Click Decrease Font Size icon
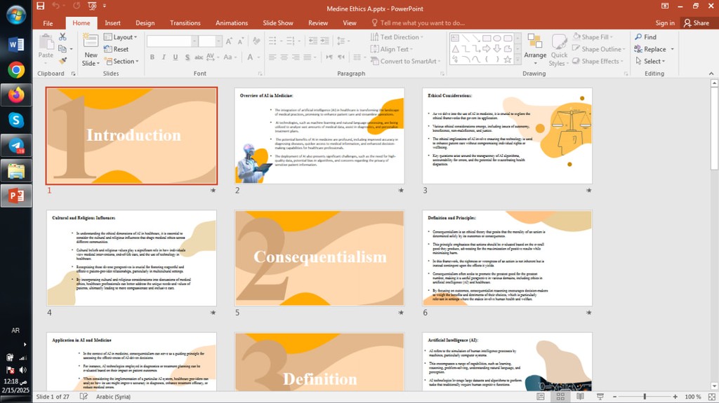 click(x=241, y=41)
